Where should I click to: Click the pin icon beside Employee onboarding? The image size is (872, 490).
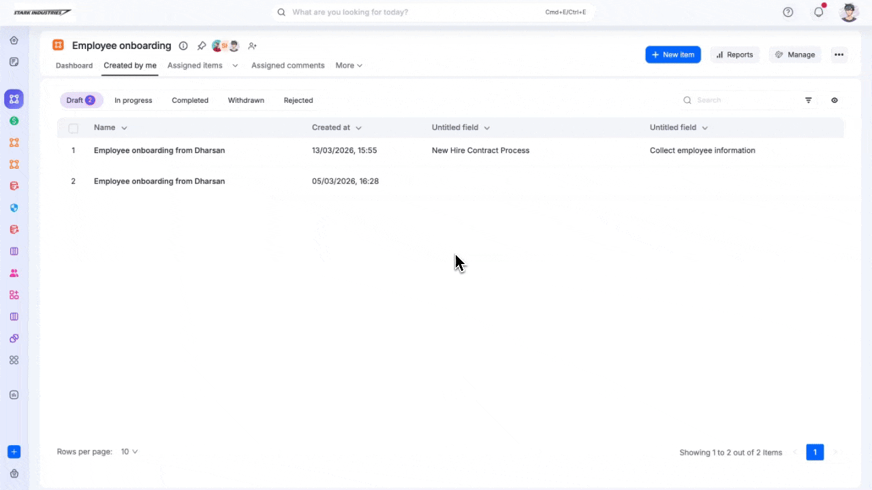202,46
